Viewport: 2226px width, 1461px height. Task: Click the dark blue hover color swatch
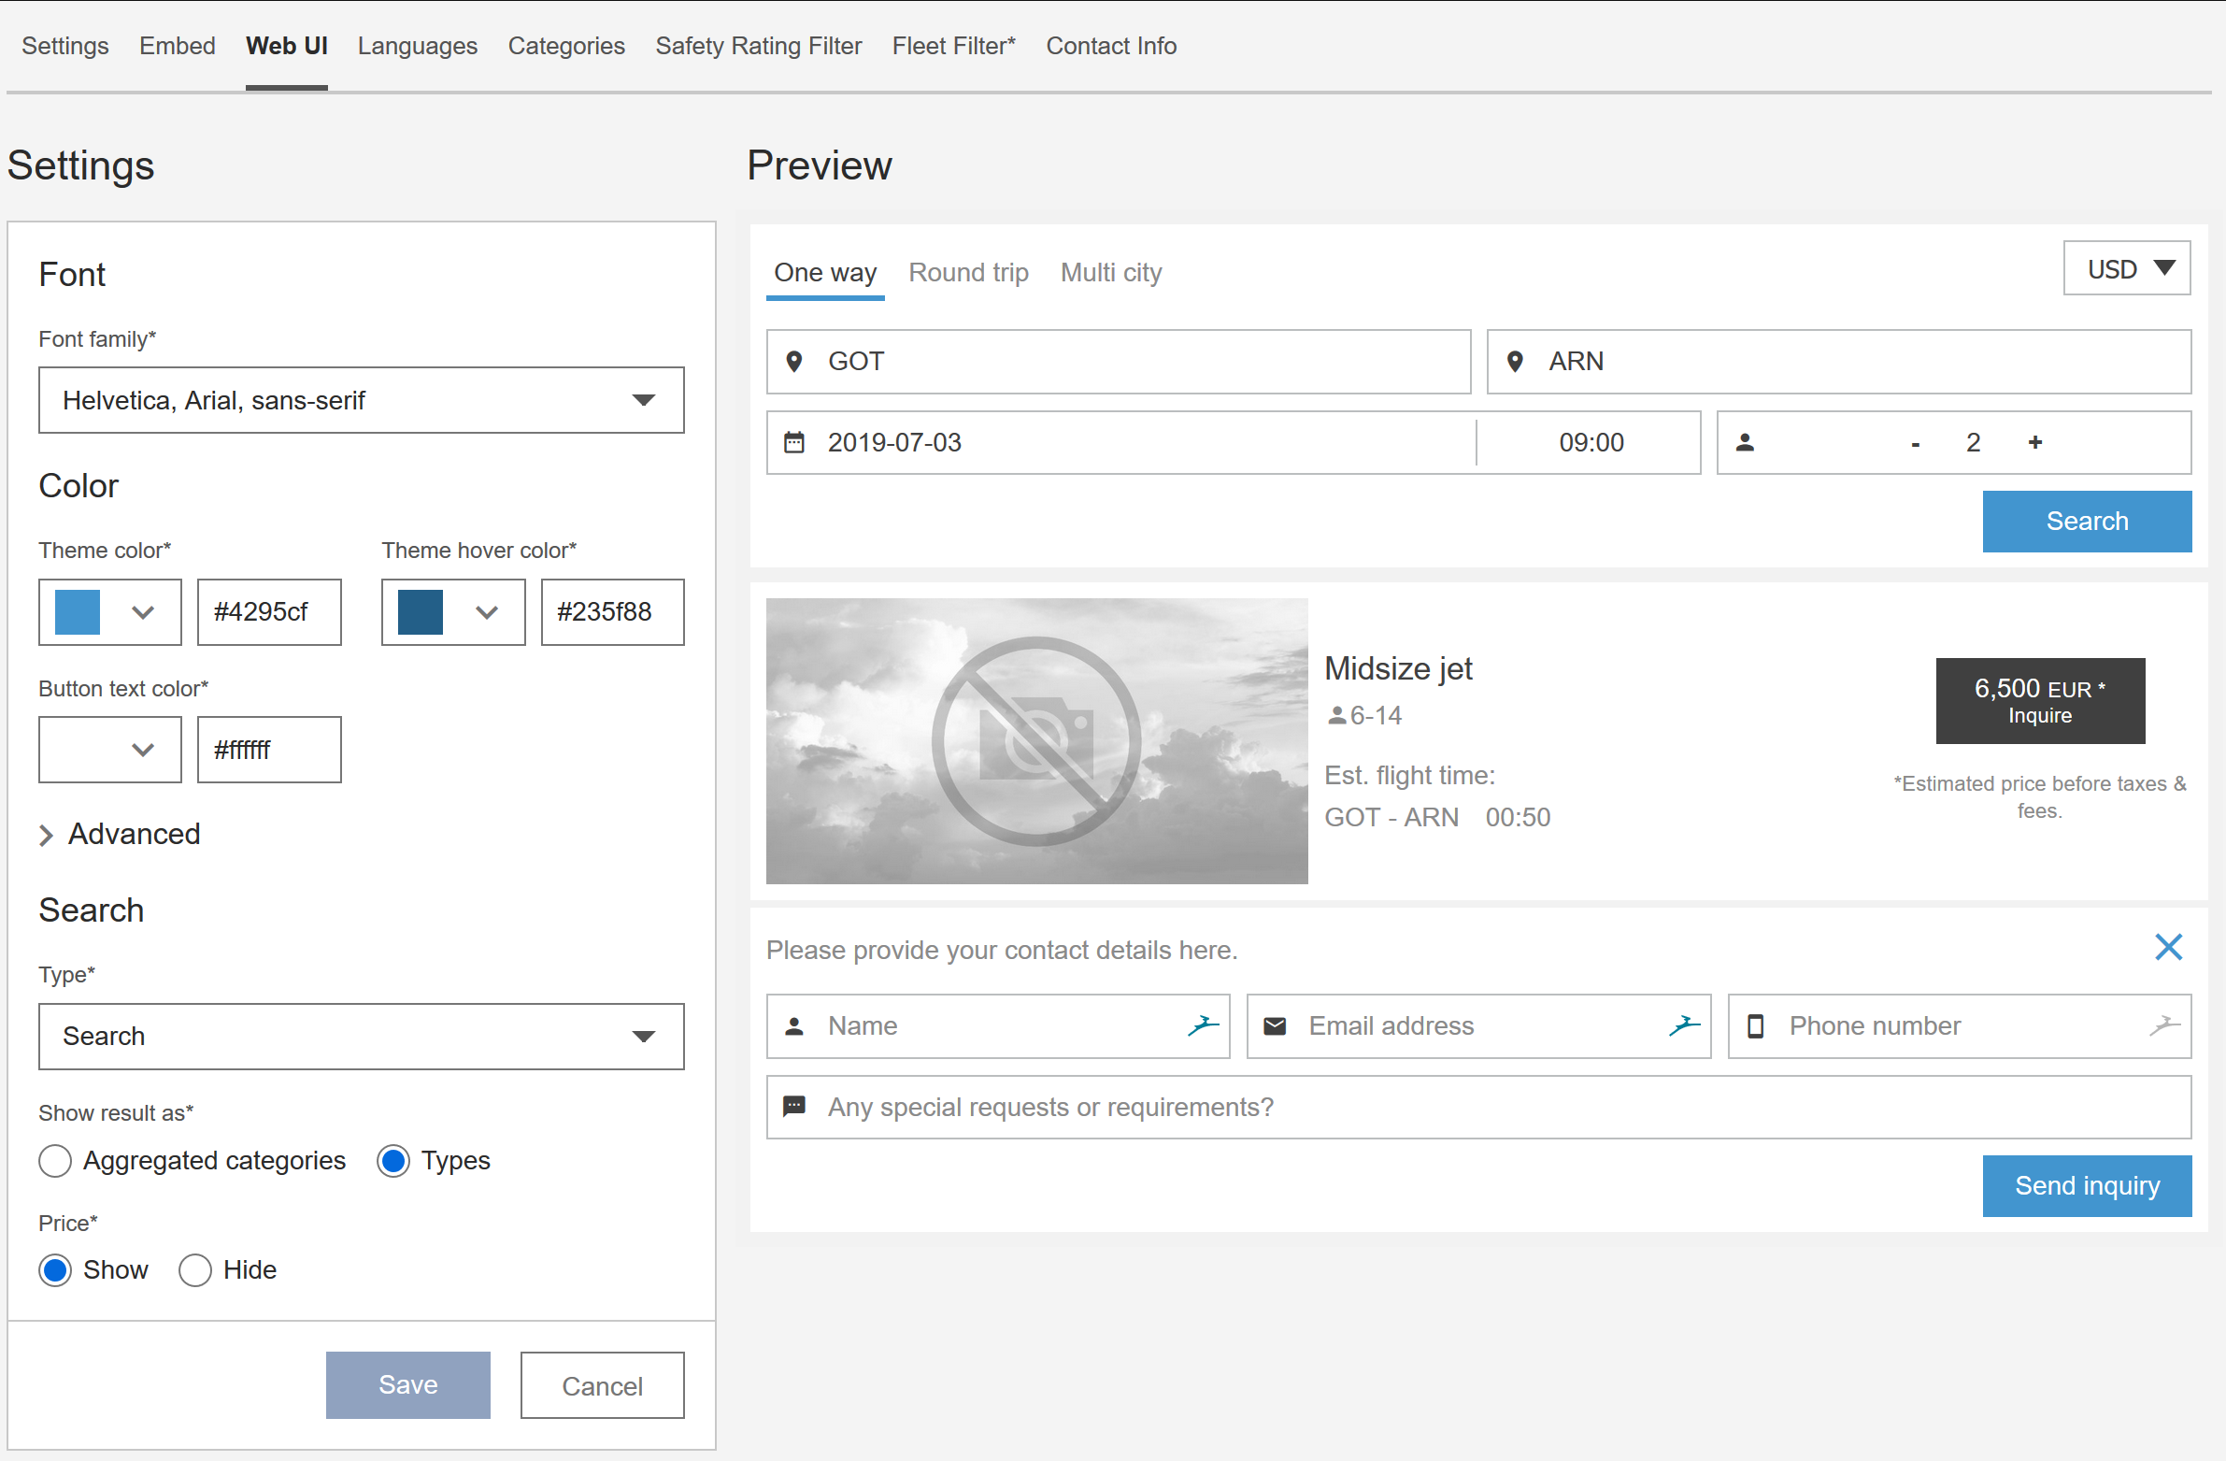pos(420,612)
